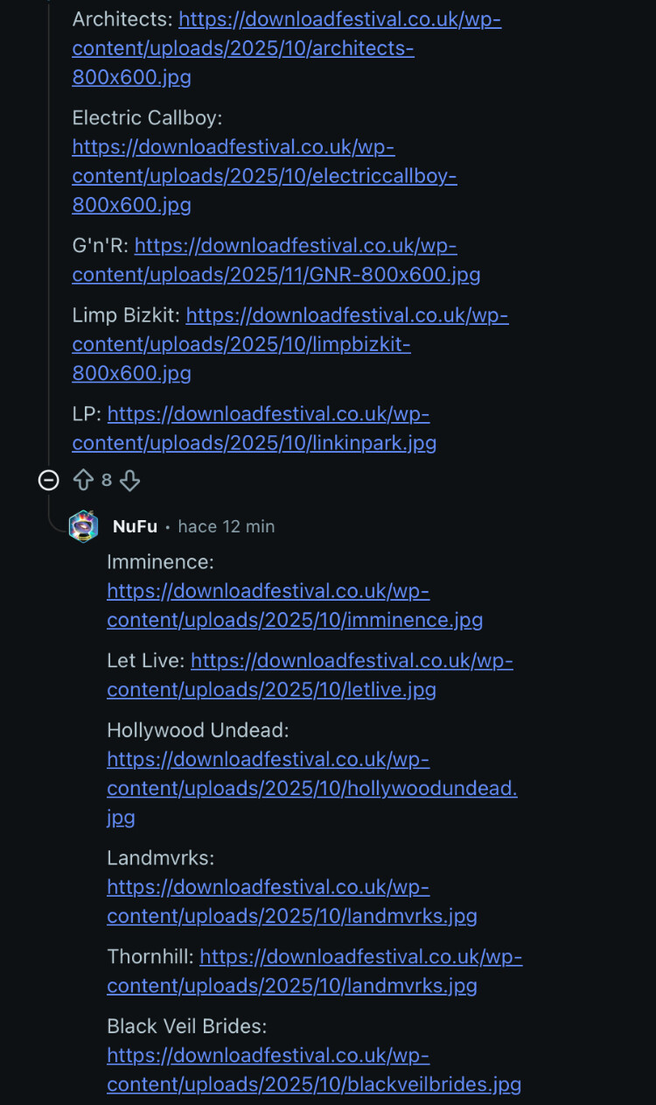Open the G'n'R image link
656x1105 pixels.
(x=276, y=260)
